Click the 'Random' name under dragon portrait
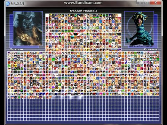Screen dimensions: 167x125 (x=151, y=49)
